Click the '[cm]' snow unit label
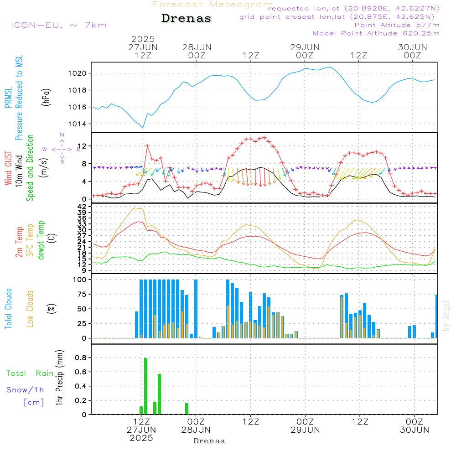Screen dimensions: 456x456 click(x=34, y=403)
